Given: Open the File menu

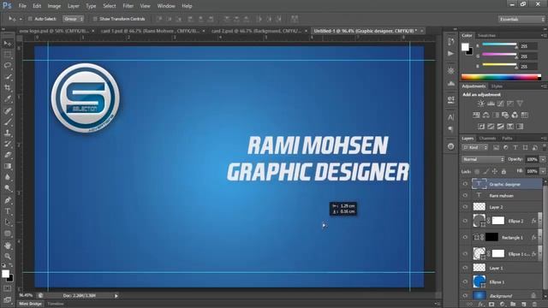Looking at the screenshot, I should point(22,6).
